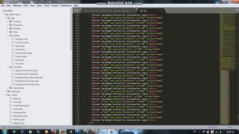Collapse the Providers folder
239x134 pixels.
coord(7,67)
